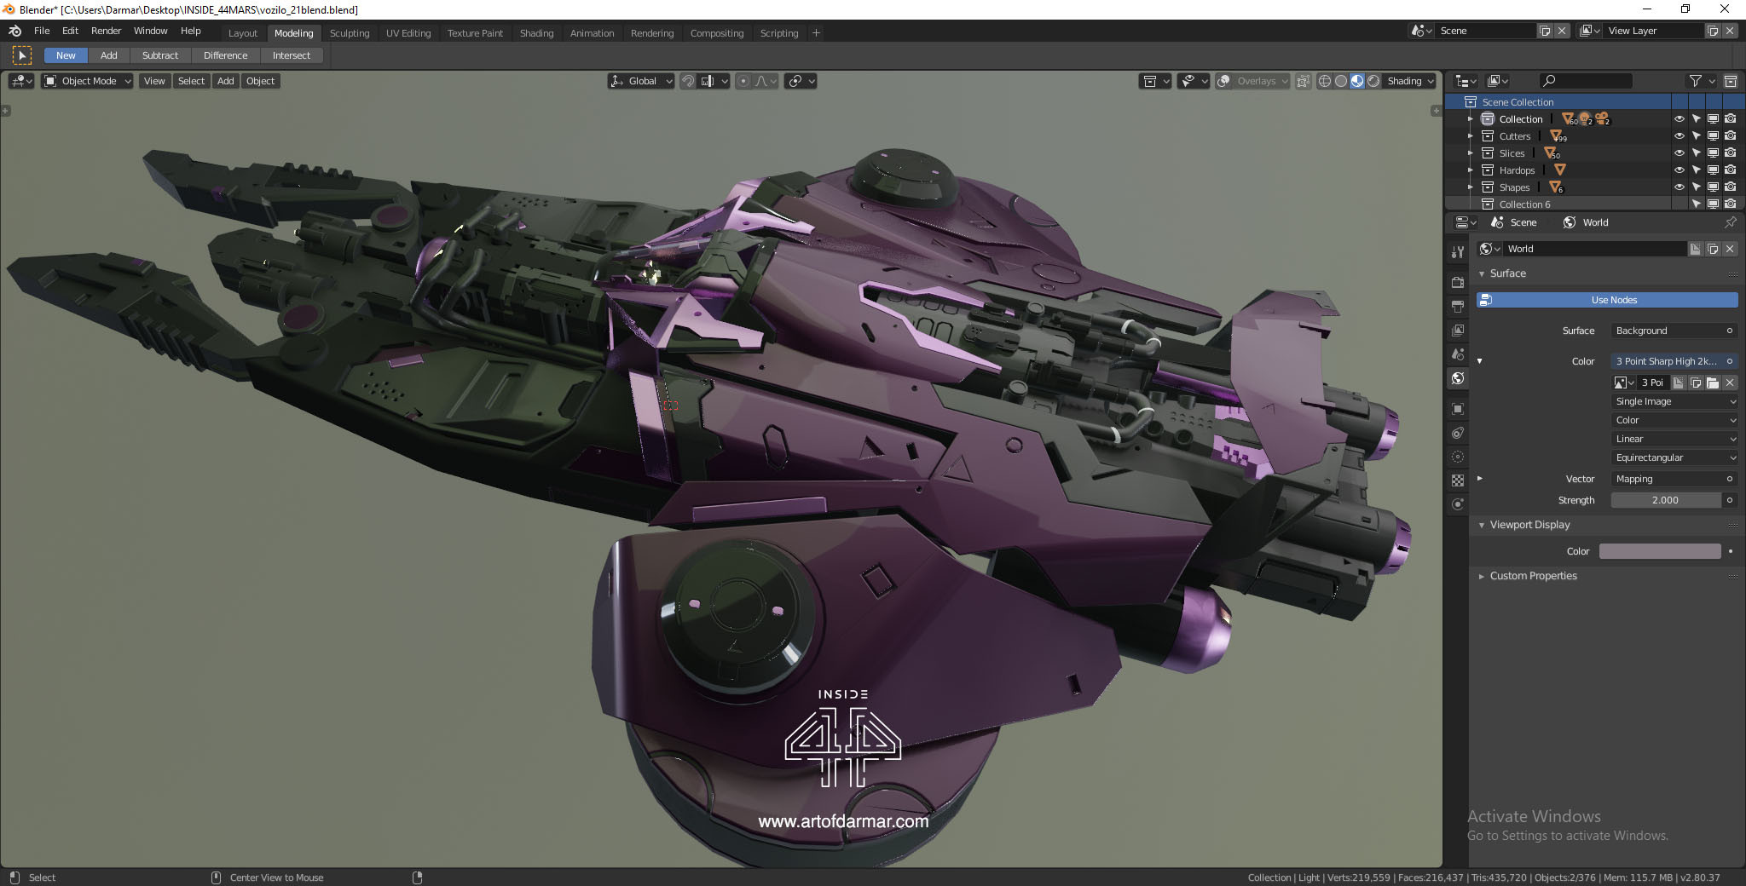Open the editor type selector in viewport

click(x=21, y=81)
